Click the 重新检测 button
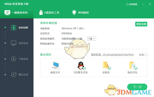The image size is (154, 97). click(141, 24)
